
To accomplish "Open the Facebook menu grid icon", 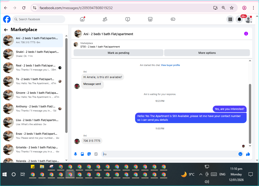I will [x=230, y=19].
